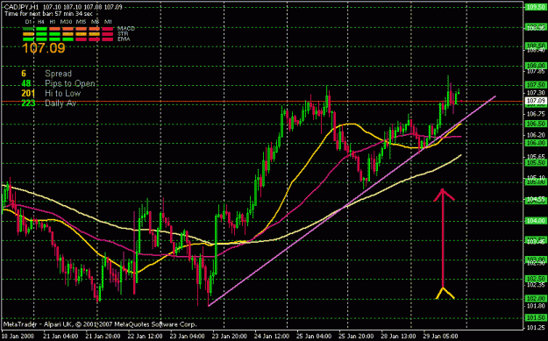The height and width of the screenshot is (341, 548).
Task: Click the large orange 107.09 price readout
Action: pos(44,48)
